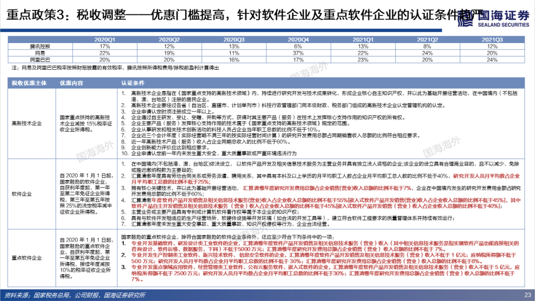Click 高新技术企业 condition 8 about 收入不低于60%
This screenshot has height=301, width=535.
pyautogui.click(x=206, y=142)
